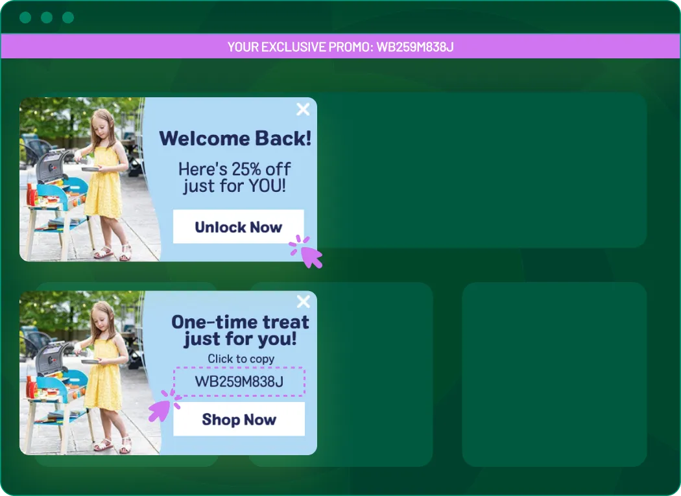681x496 pixels.
Task: Click the Click to copy label
Action: pyautogui.click(x=241, y=359)
